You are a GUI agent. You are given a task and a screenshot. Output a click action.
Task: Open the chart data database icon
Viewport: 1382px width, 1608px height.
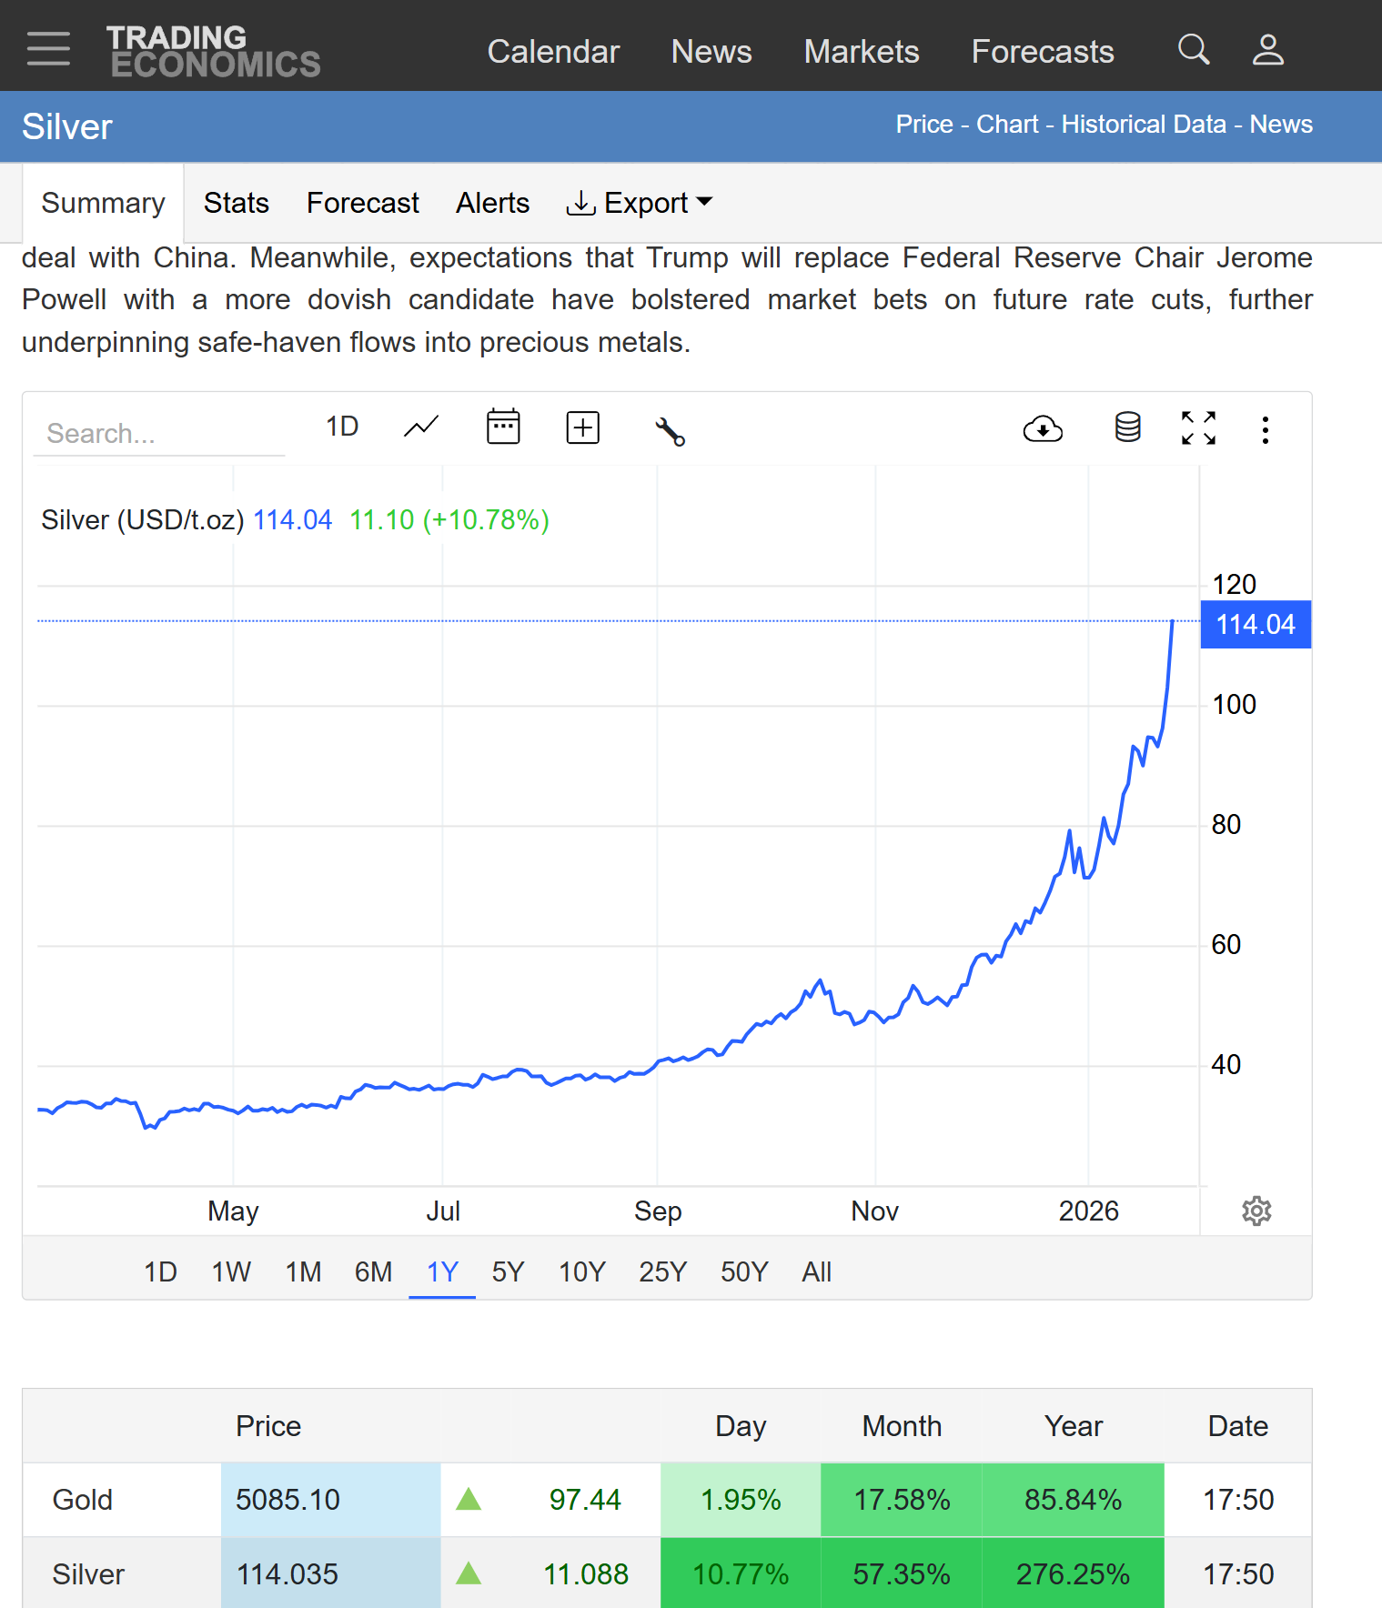tap(1128, 427)
